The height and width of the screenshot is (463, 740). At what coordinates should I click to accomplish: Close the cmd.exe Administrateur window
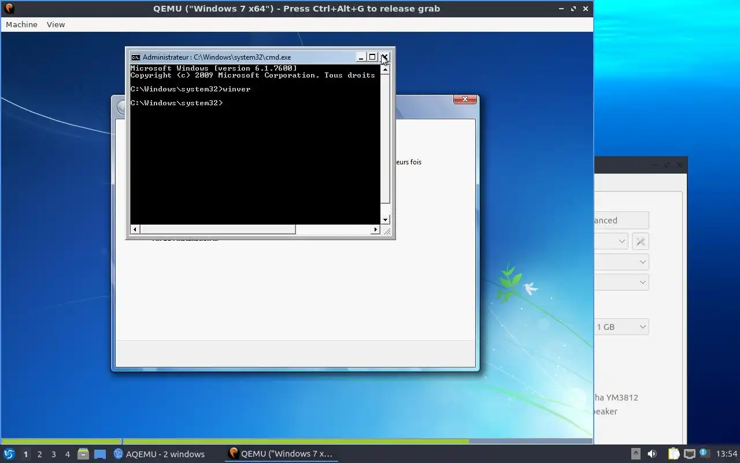384,57
